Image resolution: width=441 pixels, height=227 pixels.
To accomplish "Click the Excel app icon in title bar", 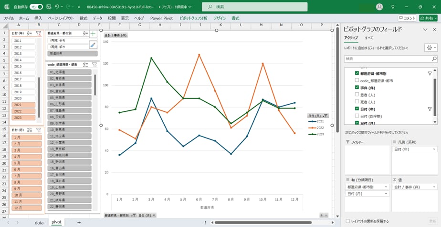I will click(x=7, y=7).
